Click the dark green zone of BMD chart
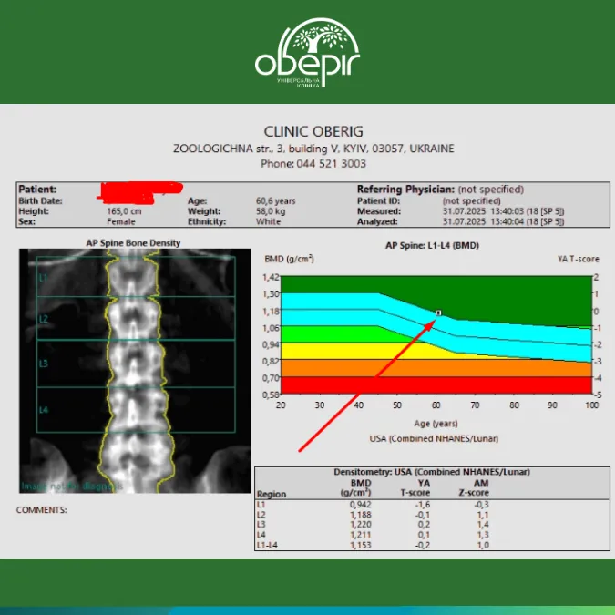 coord(510,292)
